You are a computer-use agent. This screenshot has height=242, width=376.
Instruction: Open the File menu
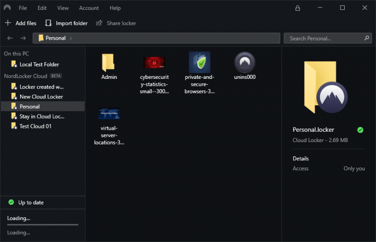[23, 8]
